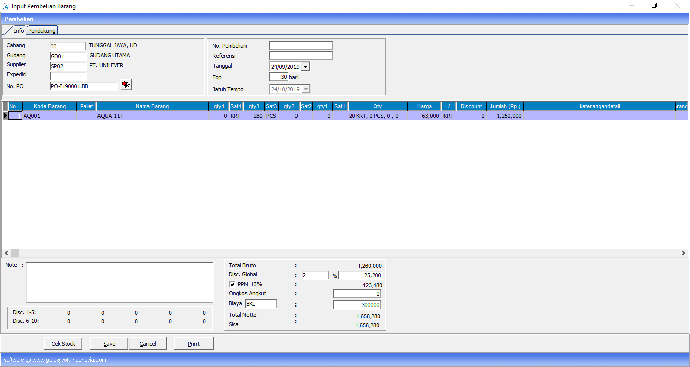Restore the window using title bar button
The width and height of the screenshot is (690, 367).
point(654,6)
